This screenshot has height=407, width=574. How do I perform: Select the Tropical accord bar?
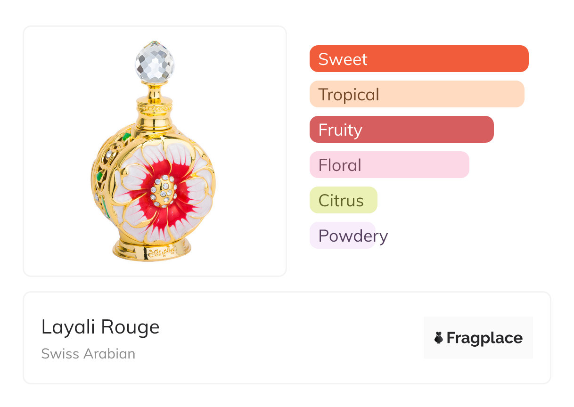pos(417,94)
